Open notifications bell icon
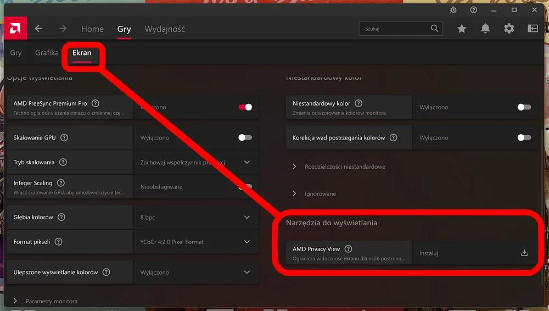 coord(485,29)
